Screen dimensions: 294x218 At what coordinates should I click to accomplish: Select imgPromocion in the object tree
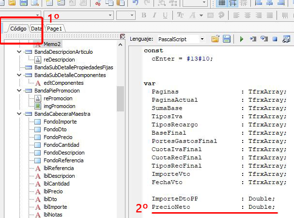pyautogui.click(x=58, y=106)
